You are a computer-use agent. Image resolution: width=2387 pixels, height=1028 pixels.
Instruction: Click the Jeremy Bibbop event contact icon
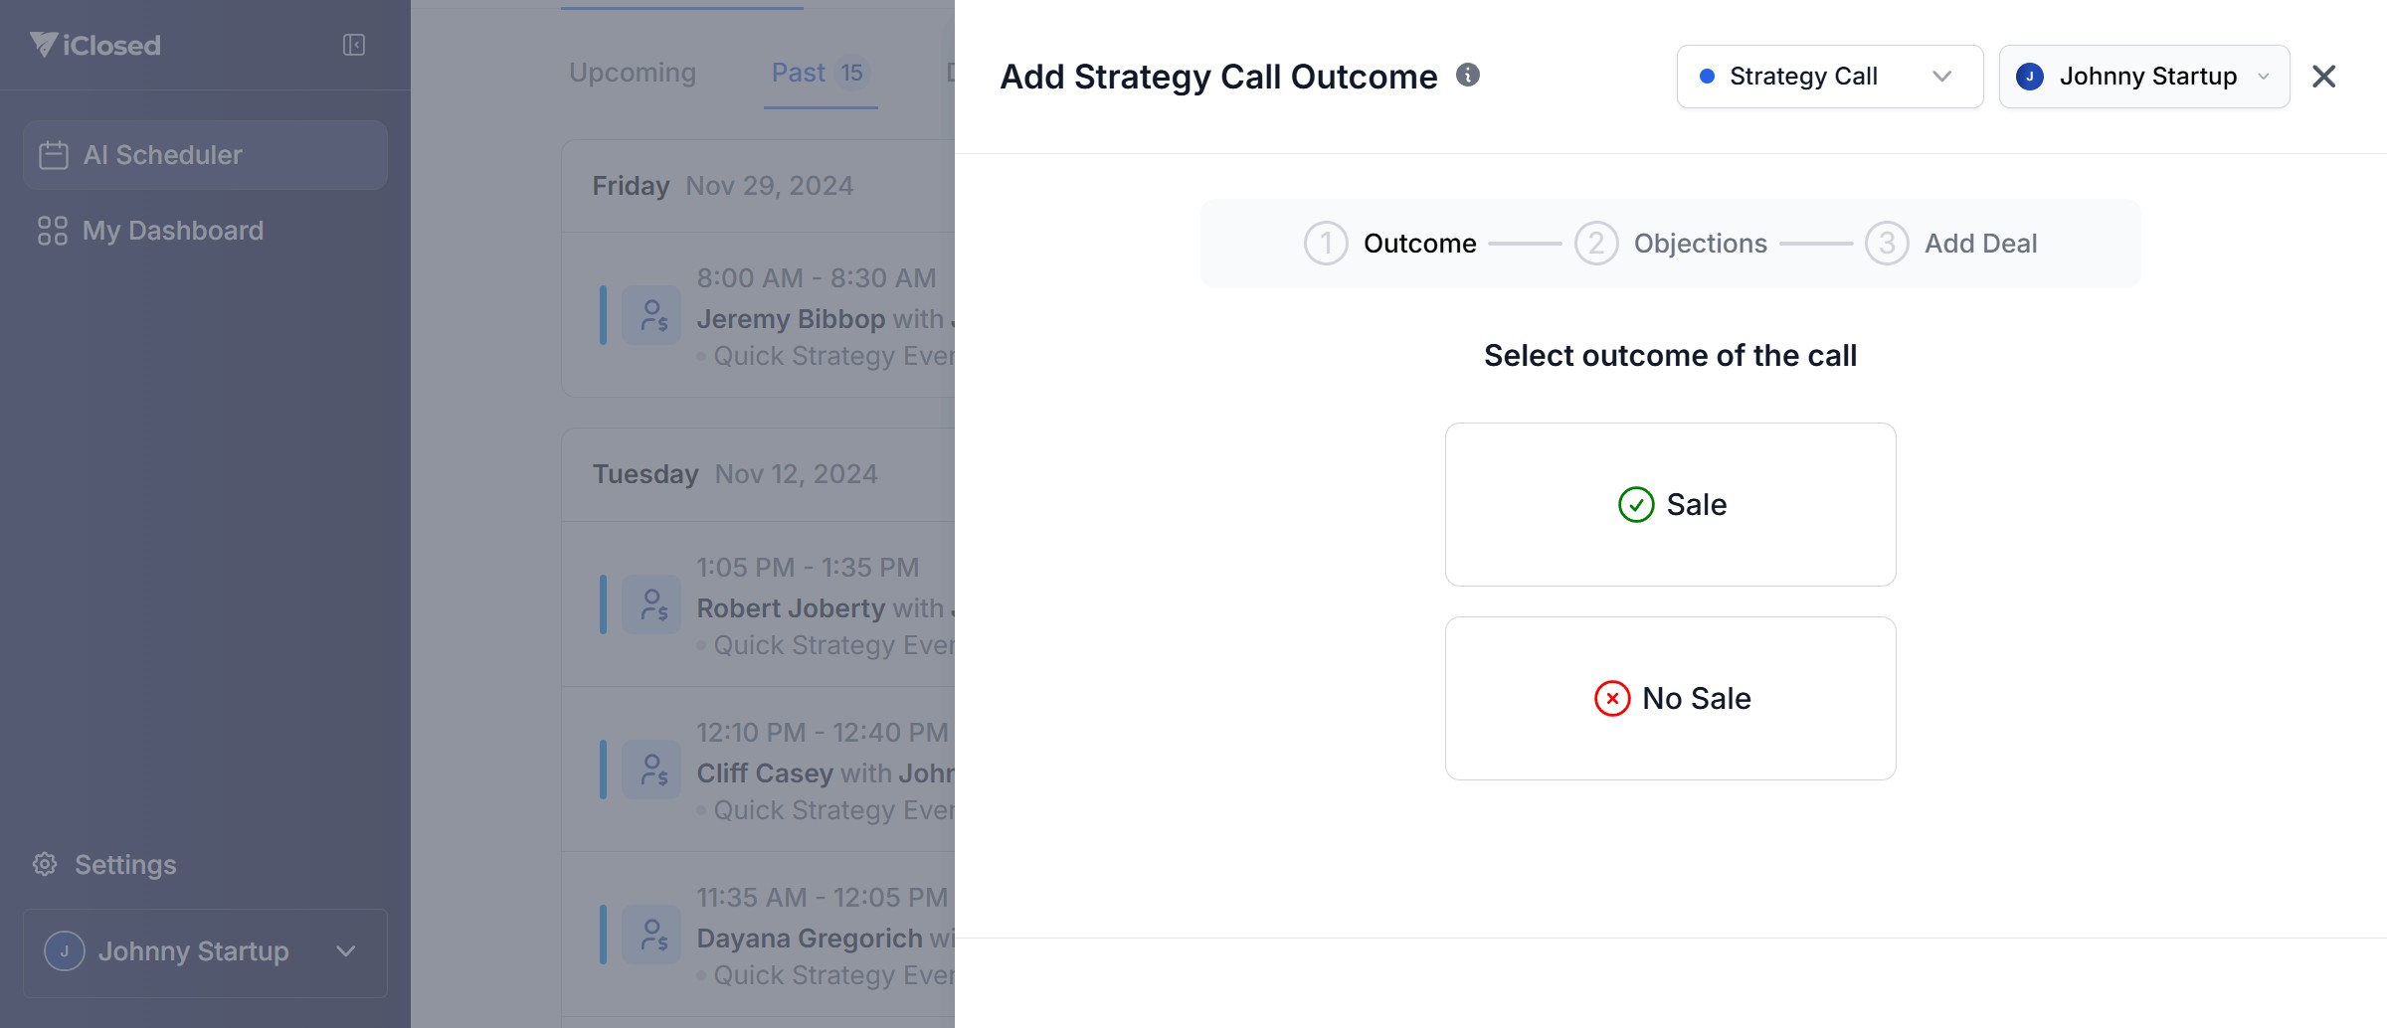[651, 315]
